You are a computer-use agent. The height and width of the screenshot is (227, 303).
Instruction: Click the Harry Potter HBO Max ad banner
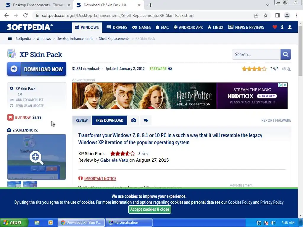[x=180, y=96]
